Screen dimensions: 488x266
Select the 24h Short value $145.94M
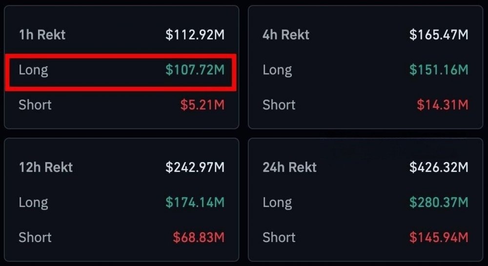(x=439, y=238)
